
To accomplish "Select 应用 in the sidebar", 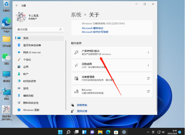I will click(x=26, y=67).
